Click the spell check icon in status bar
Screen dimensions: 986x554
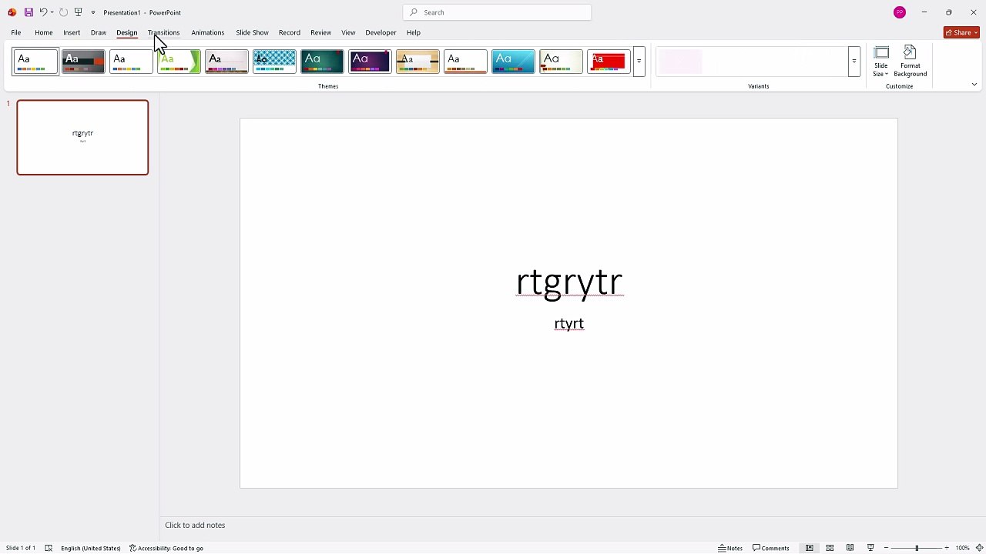click(x=49, y=548)
